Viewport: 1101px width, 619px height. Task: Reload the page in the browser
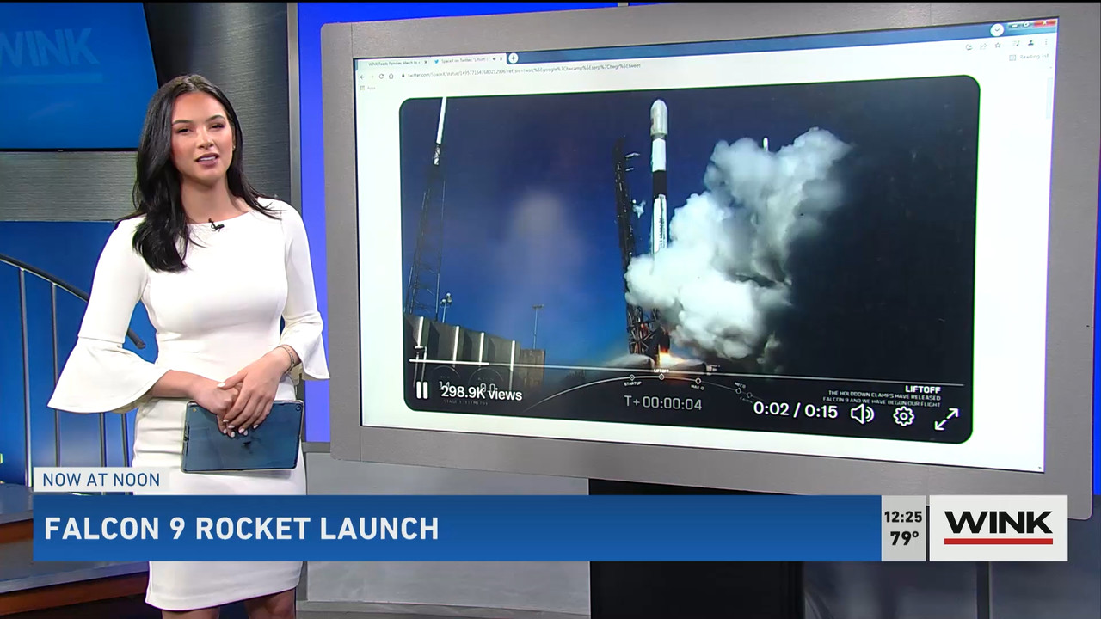(381, 76)
